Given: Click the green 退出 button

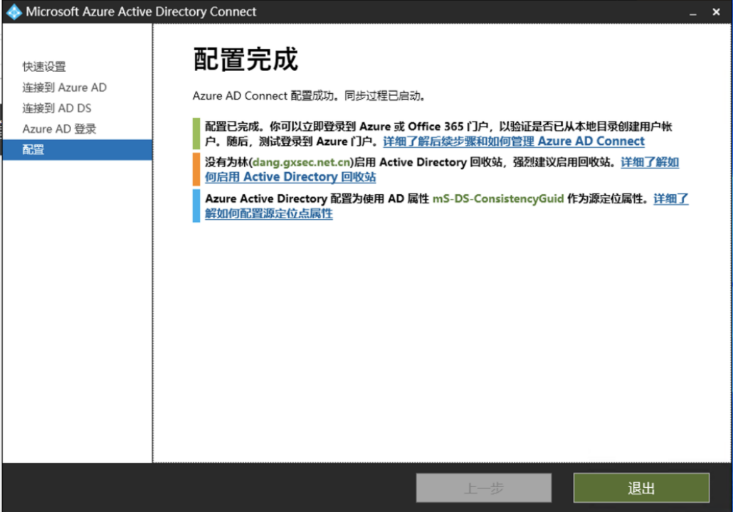Looking at the screenshot, I should tap(641, 488).
